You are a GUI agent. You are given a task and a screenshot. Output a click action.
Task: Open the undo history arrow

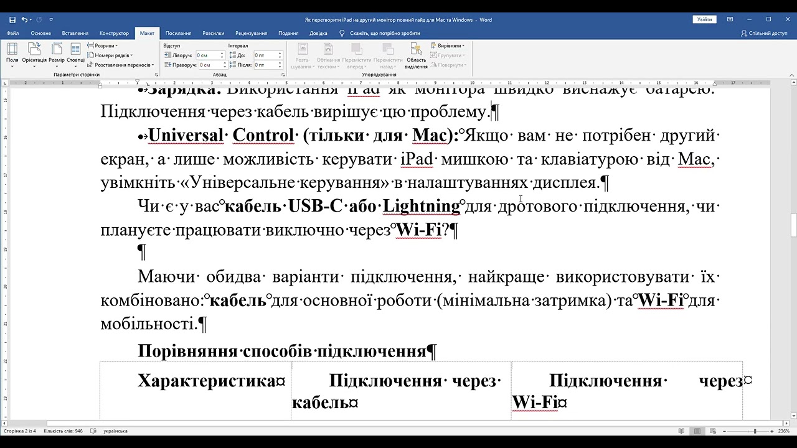click(x=31, y=20)
